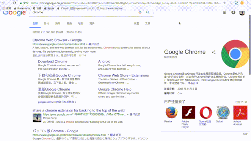Start voice search with microphone icon
The image size is (251, 141).
tap(140, 13)
